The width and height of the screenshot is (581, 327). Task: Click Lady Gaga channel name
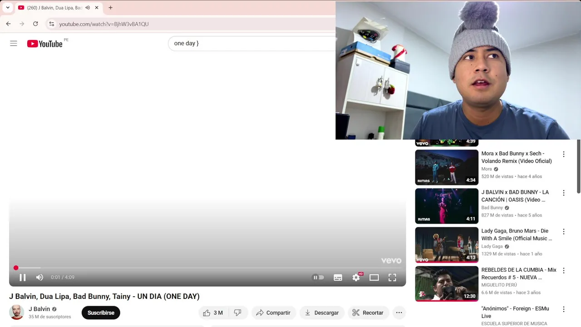click(x=492, y=247)
